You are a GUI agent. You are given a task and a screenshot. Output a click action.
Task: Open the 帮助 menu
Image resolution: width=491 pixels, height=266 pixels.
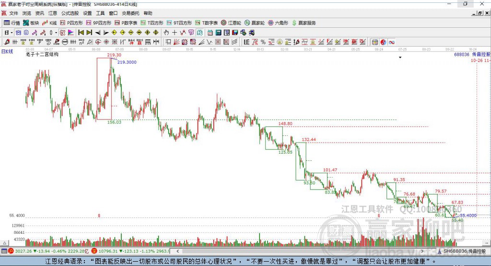148,13
